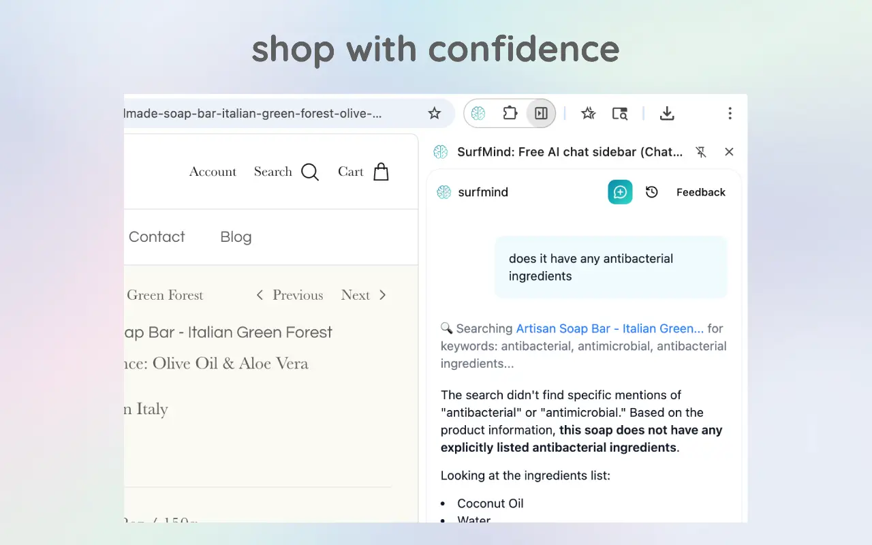Open the browser downloads icon
This screenshot has width=872, height=545.
click(667, 114)
